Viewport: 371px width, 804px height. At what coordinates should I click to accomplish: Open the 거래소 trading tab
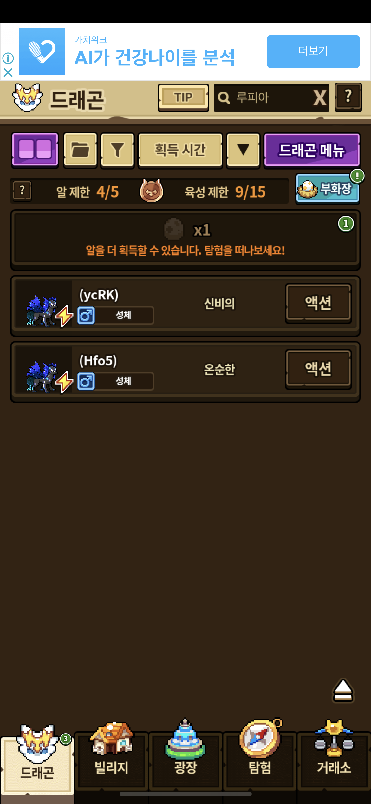[334, 756]
